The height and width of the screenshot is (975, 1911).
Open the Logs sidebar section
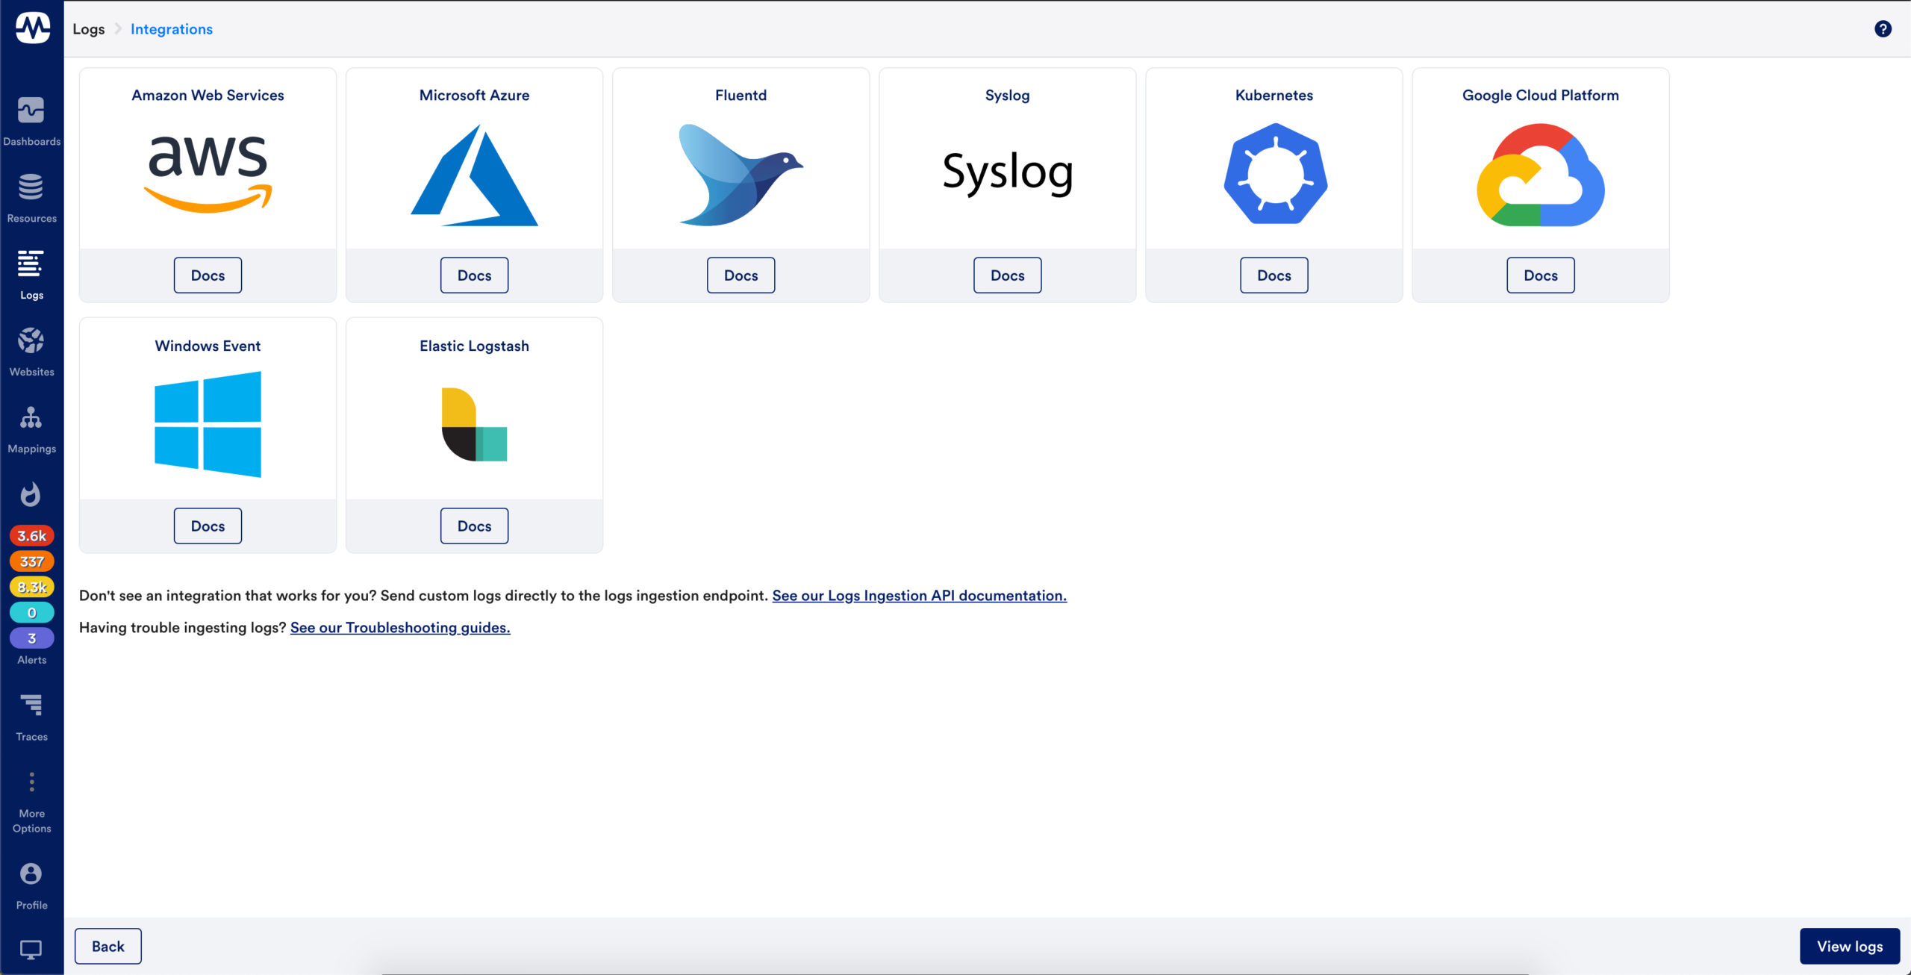(x=31, y=275)
